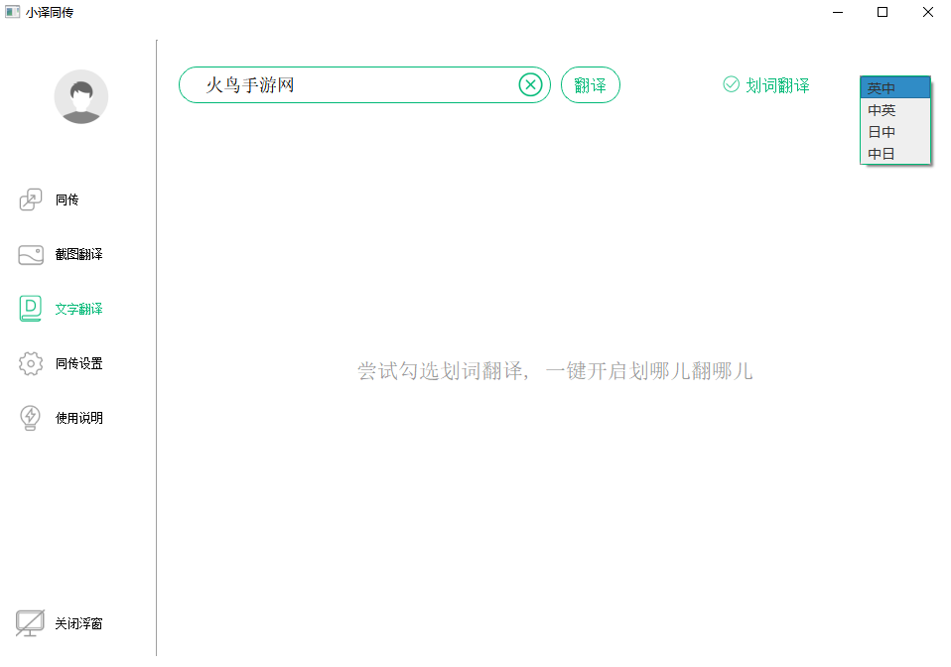Viewport: 951px width, 667px height.
Task: Open the 使用说明 sidebar label
Action: click(78, 418)
